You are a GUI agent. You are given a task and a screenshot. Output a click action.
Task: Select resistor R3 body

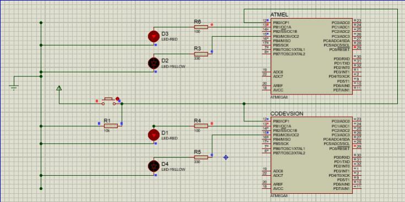[201, 54]
